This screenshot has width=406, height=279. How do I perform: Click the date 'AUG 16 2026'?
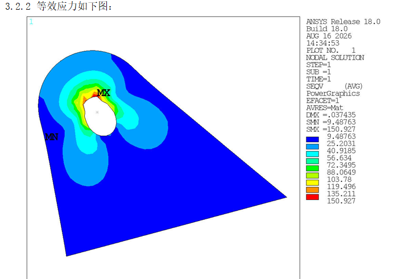[x=329, y=36]
